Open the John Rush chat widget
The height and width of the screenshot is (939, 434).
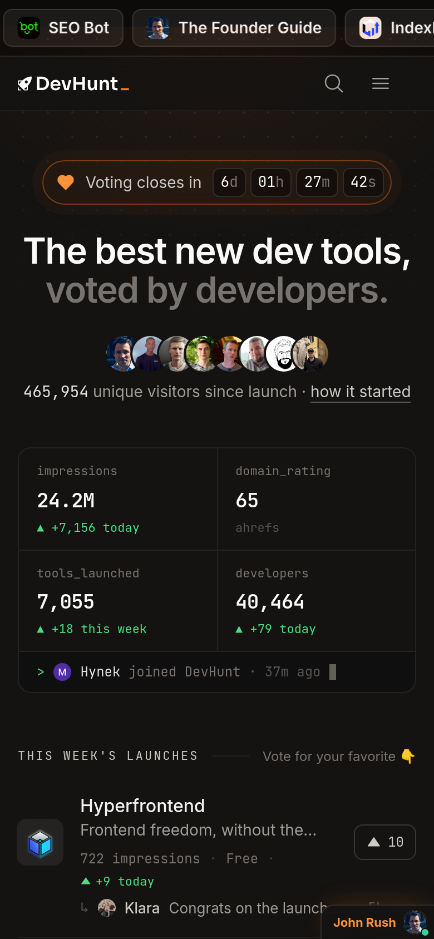(x=378, y=922)
